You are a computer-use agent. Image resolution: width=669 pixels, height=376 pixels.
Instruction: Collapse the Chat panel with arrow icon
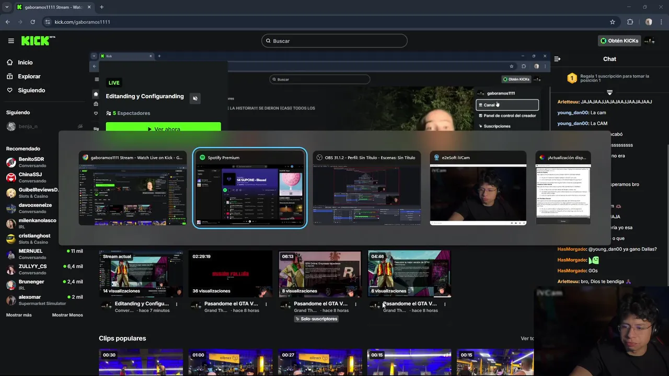(x=557, y=59)
